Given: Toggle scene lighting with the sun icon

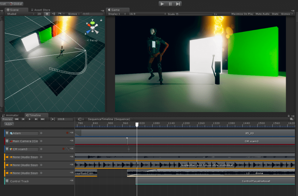Looking at the screenshot, I should pos(47,14).
